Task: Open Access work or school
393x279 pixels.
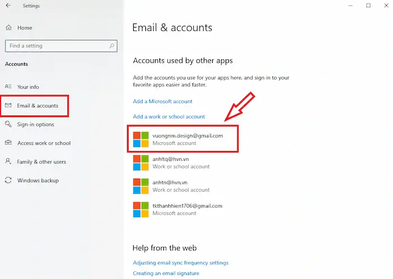Action: click(x=44, y=143)
